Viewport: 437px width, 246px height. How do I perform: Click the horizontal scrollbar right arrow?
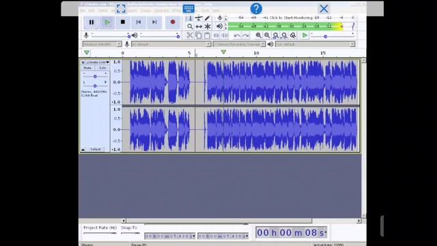click(x=358, y=221)
